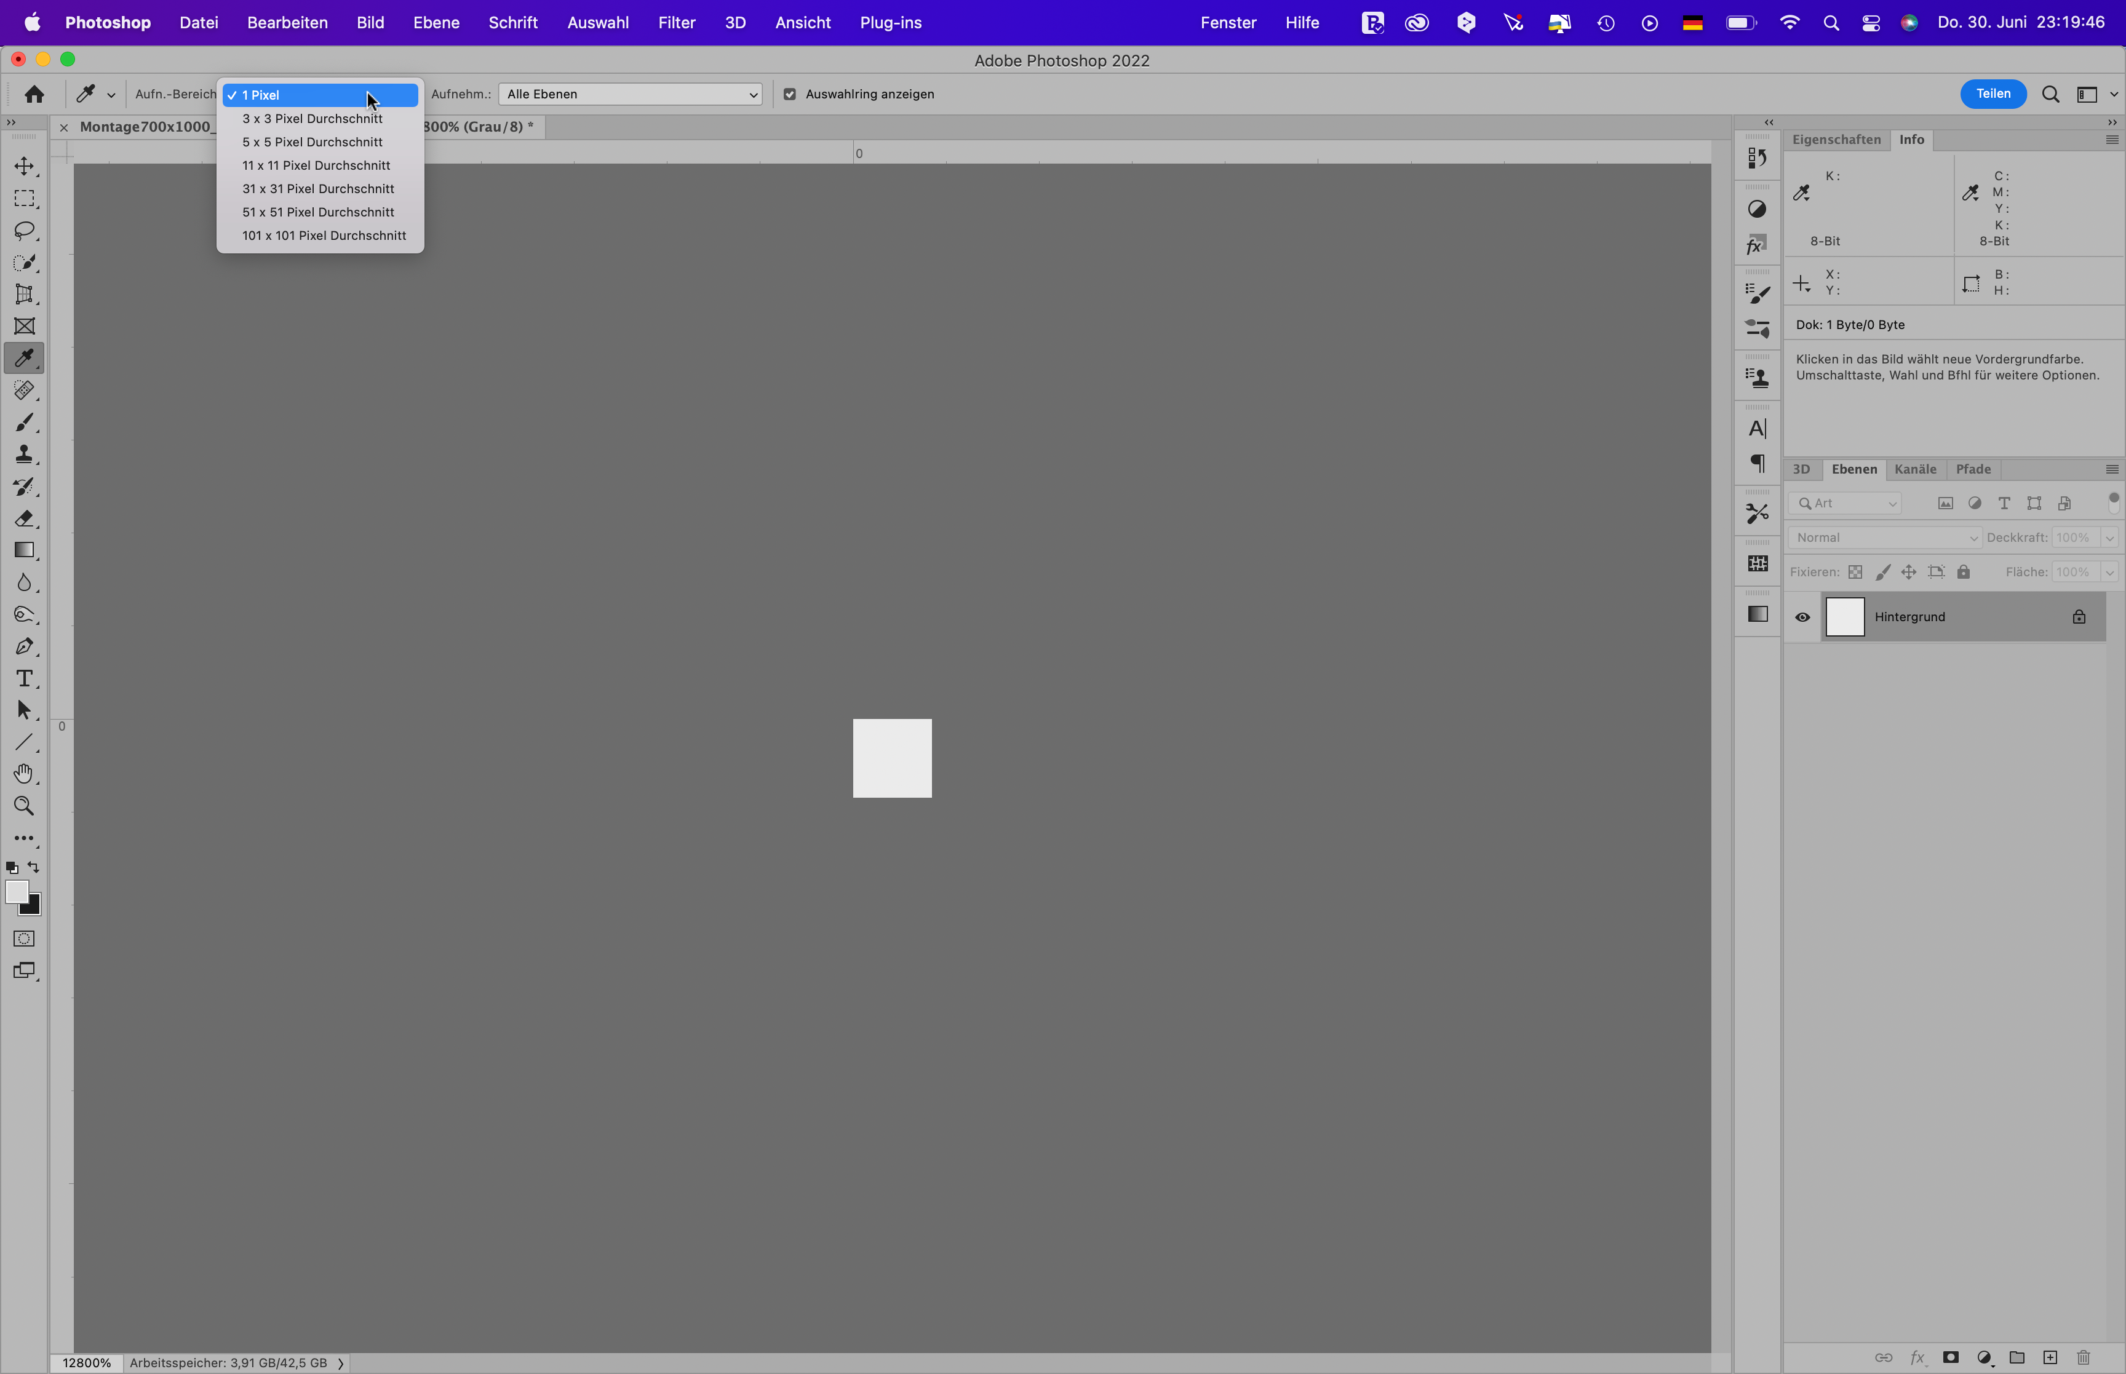Screen dimensions: 2126x1374
Task: Select the Lasso tool
Action: tap(24, 230)
